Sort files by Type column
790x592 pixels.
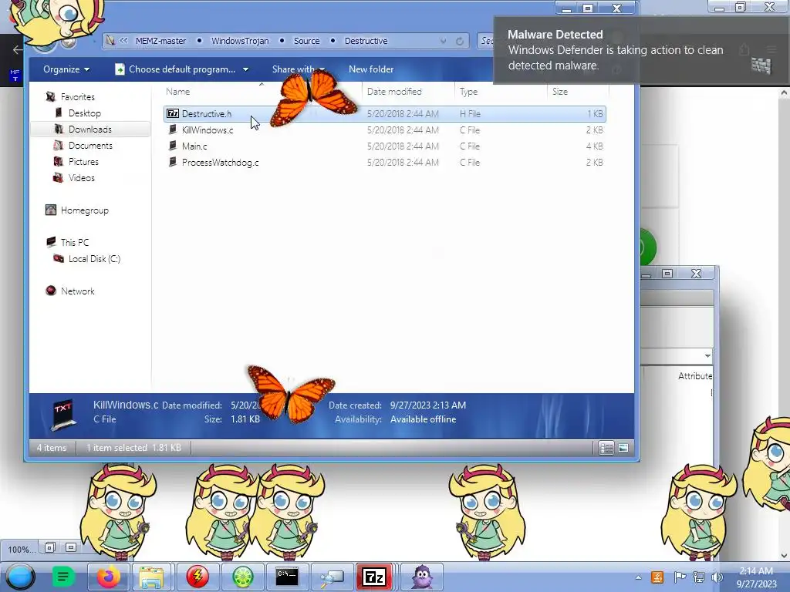468,92
